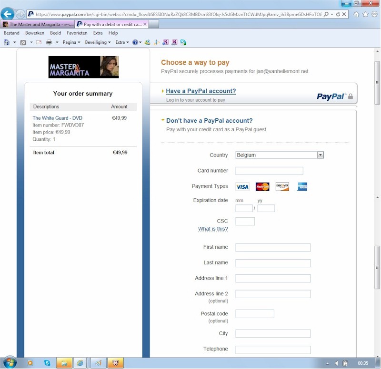Open the Help menu in the menu bar
This screenshot has height=369, width=381.
(x=113, y=33)
